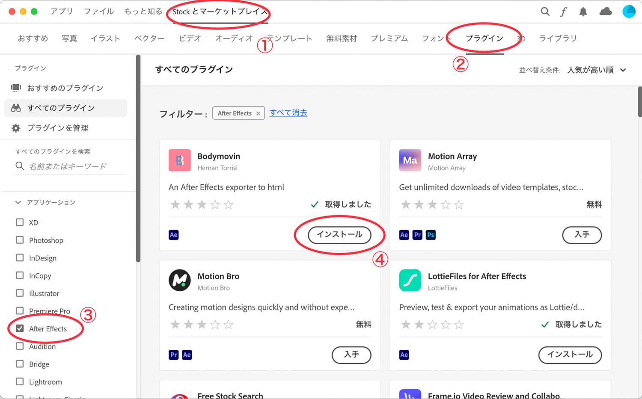Check the Photoshop application checkbox
The image size is (642, 399).
click(x=20, y=240)
